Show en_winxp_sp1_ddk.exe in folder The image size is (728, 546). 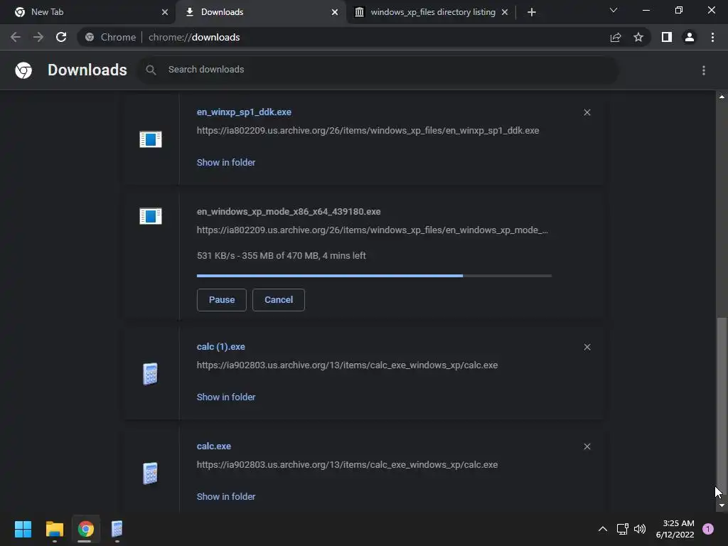pos(225,163)
